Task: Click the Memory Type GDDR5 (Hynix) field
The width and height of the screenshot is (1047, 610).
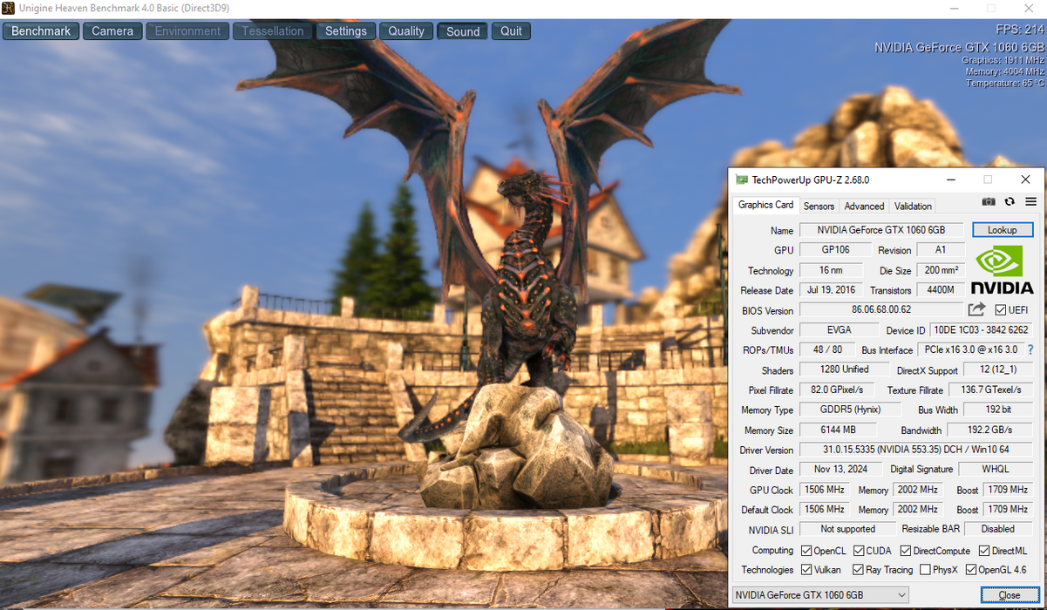Action: click(848, 410)
